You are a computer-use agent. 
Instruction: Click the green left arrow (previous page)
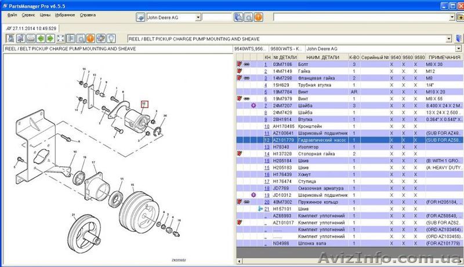41,39
